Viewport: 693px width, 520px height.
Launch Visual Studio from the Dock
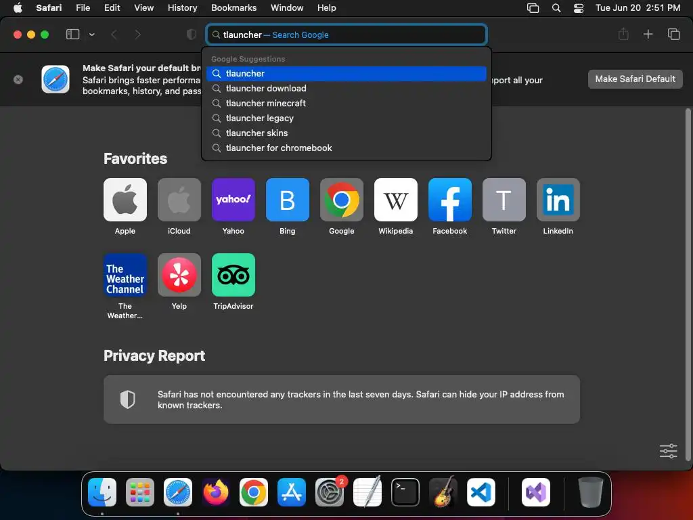(x=536, y=492)
